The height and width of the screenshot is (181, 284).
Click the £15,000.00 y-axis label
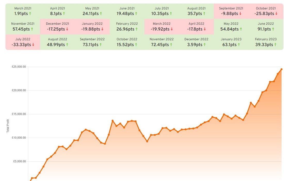19,114
